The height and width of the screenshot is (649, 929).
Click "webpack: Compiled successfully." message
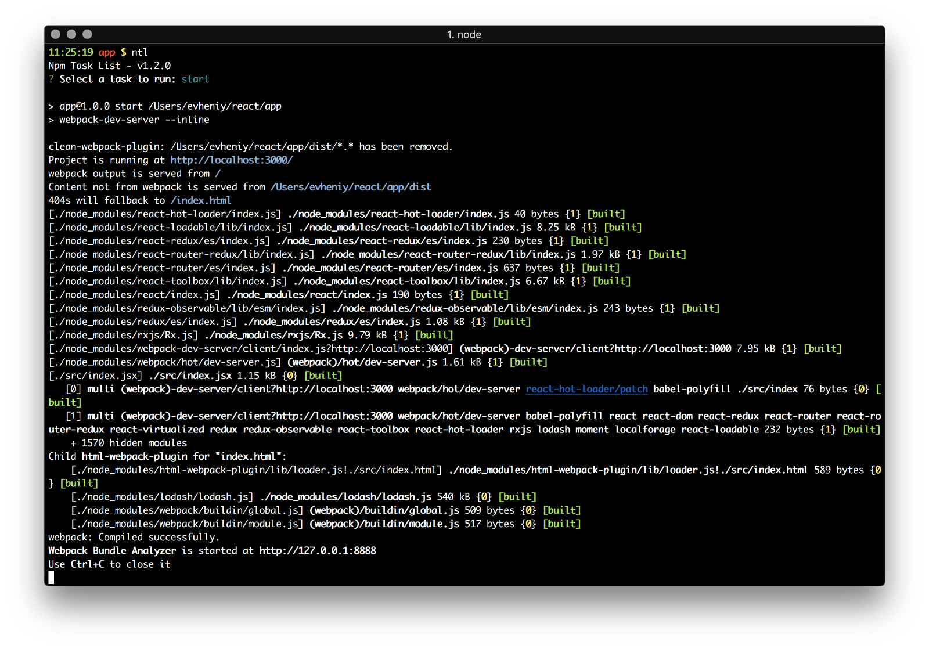coord(134,538)
